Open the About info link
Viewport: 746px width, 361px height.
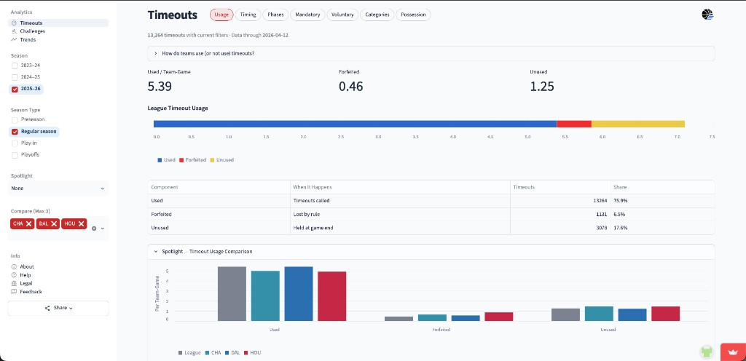click(x=27, y=266)
